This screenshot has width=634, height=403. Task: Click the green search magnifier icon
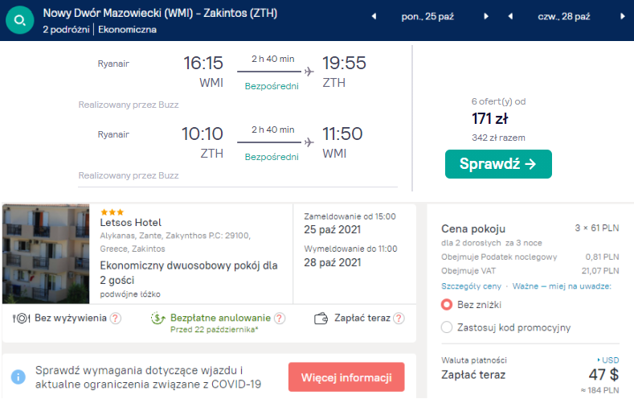coord(18,19)
